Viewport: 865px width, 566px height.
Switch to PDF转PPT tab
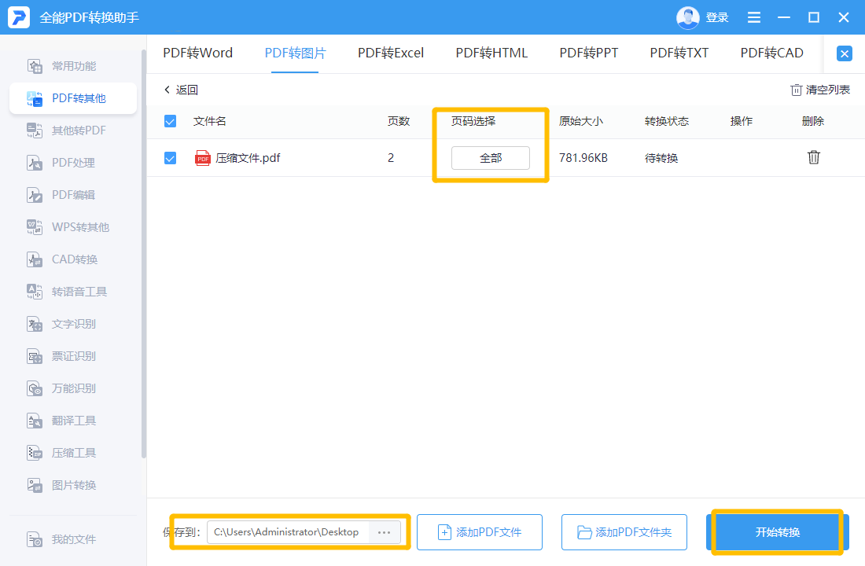(589, 53)
